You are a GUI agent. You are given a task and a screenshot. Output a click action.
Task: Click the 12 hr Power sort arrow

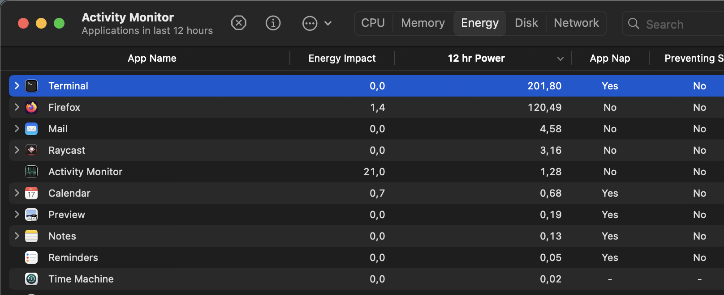point(560,59)
